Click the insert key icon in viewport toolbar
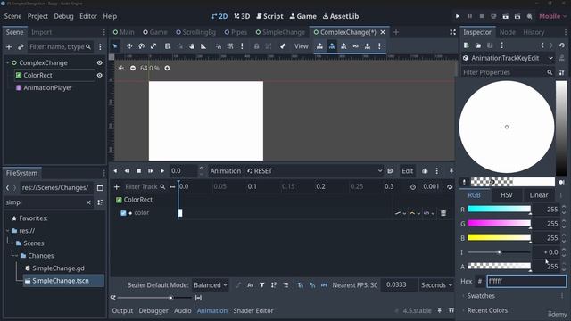The width and height of the screenshot is (571, 321). click(355, 46)
